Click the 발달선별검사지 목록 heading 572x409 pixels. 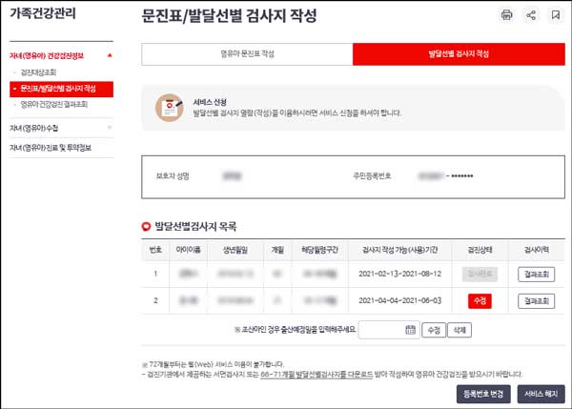195,227
